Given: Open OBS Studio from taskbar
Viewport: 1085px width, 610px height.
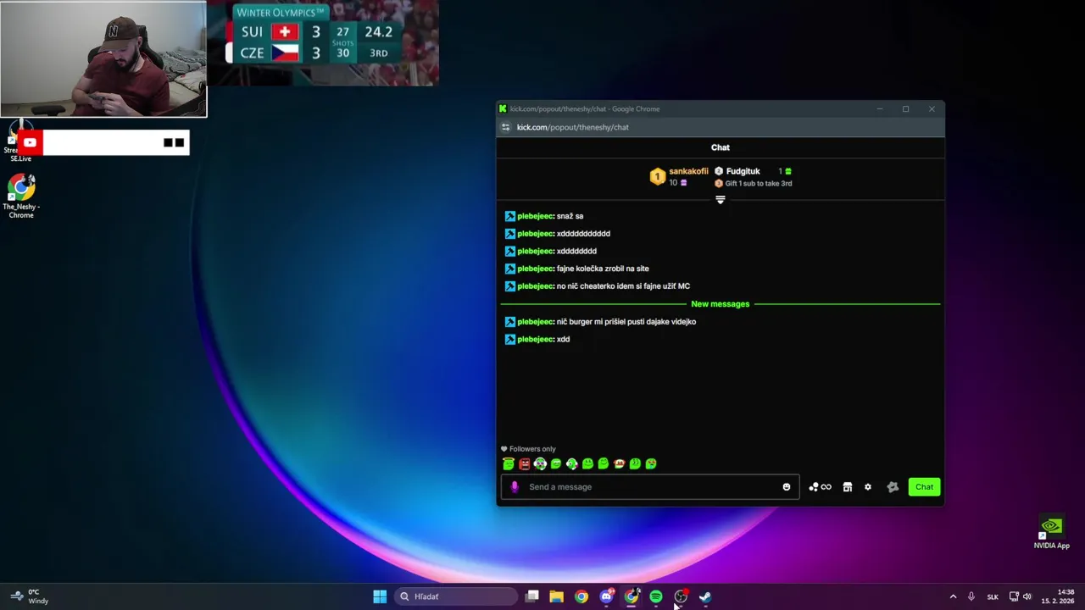Looking at the screenshot, I should [681, 596].
